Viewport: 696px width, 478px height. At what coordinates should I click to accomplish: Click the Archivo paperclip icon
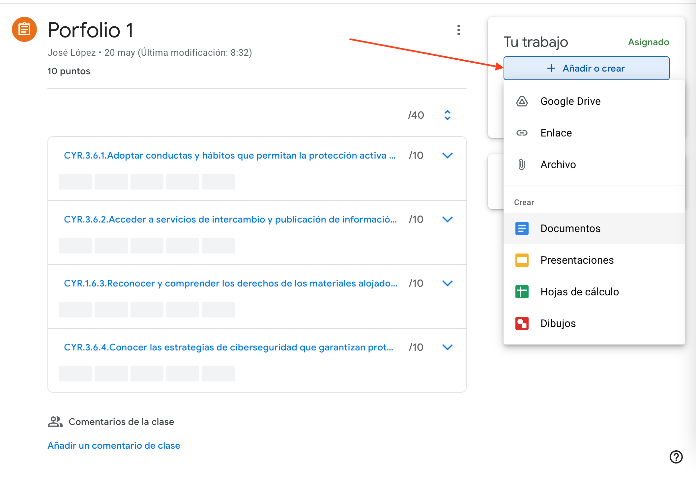coord(522,164)
